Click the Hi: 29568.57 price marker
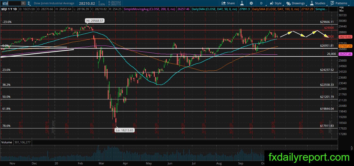 (x=95, y=21)
